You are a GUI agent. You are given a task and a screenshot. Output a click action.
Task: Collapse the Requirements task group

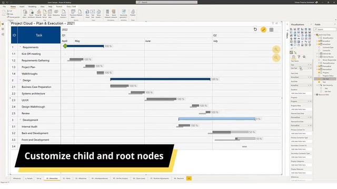(x=20, y=47)
